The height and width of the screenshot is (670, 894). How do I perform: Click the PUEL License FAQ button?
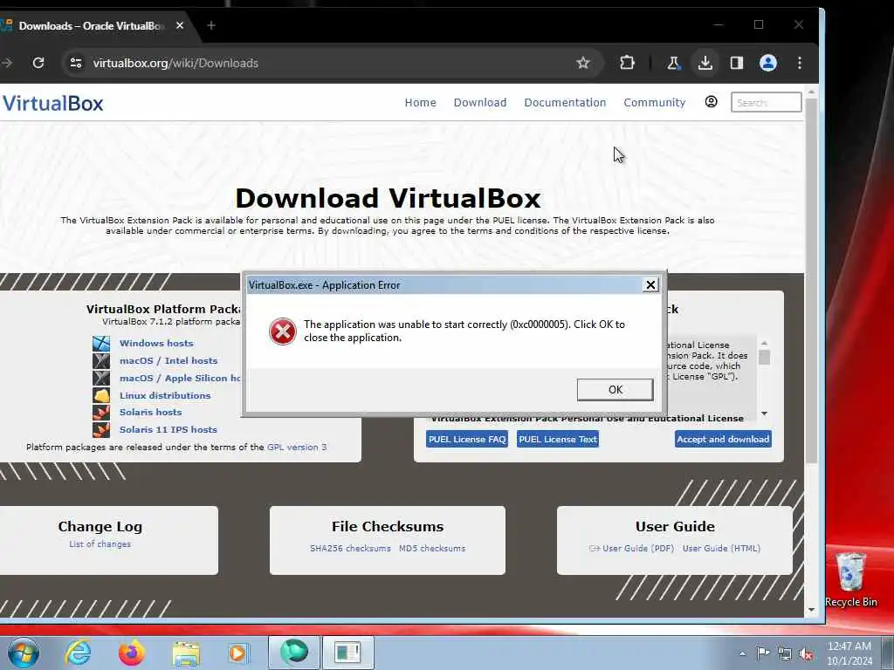[x=467, y=440]
